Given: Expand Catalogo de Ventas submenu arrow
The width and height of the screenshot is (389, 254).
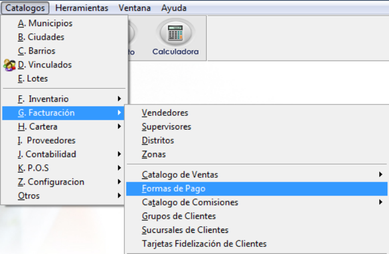Looking at the screenshot, I should point(381,175).
